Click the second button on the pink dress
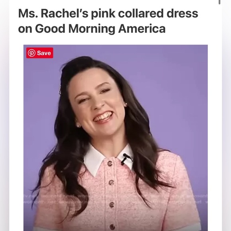Image resolution: width=231 pixels, height=231 pixels. (111, 182)
